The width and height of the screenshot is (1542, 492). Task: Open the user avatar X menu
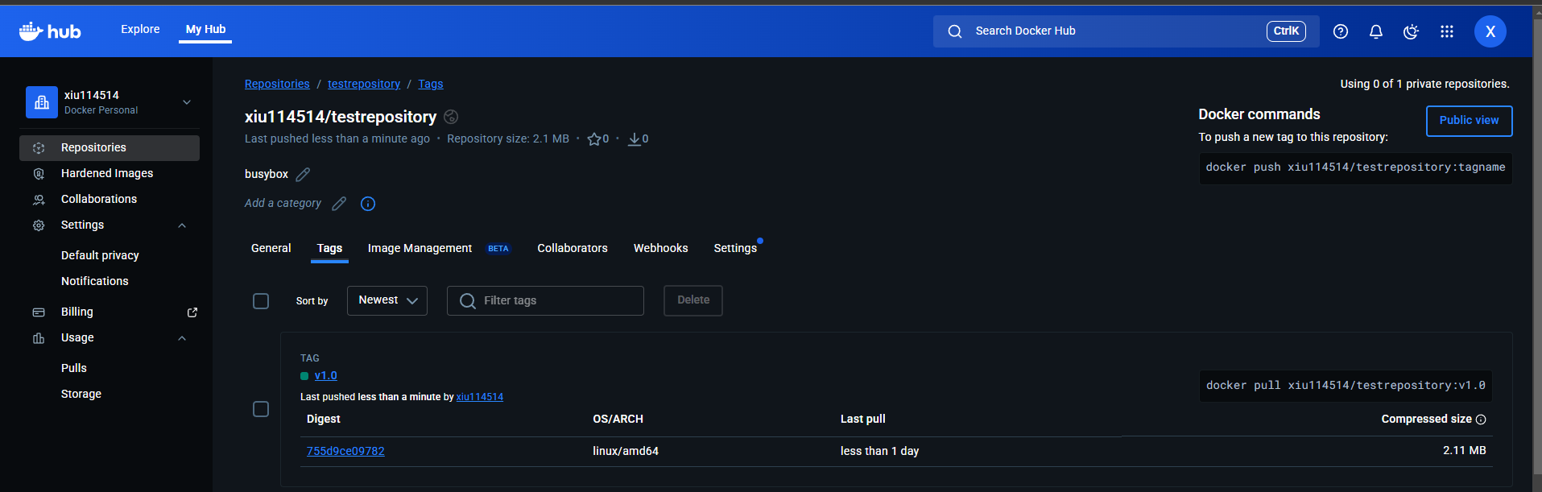click(x=1490, y=31)
